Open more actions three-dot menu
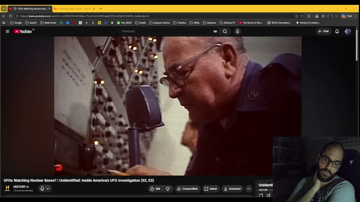This screenshot has height=202, width=360. click(x=249, y=189)
